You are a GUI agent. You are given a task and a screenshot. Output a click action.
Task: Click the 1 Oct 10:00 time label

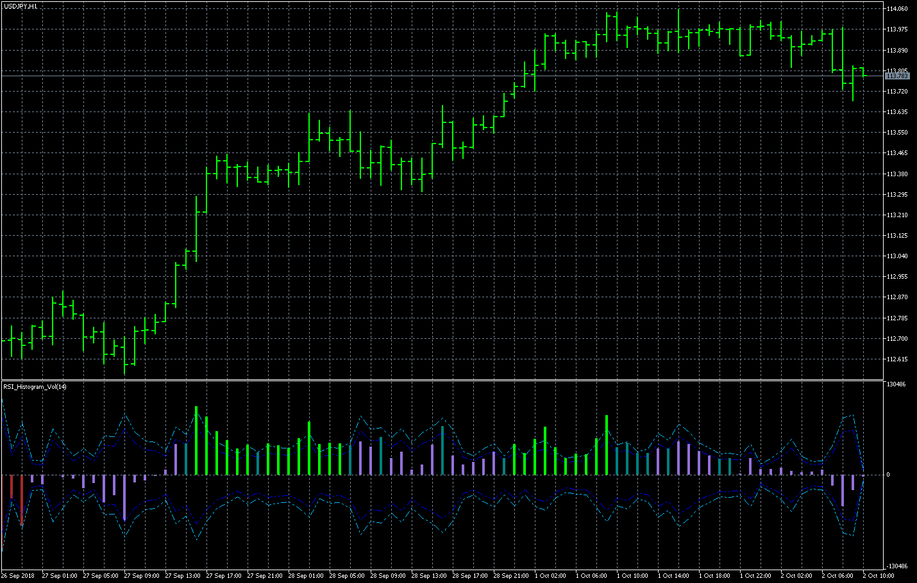pyautogui.click(x=632, y=576)
